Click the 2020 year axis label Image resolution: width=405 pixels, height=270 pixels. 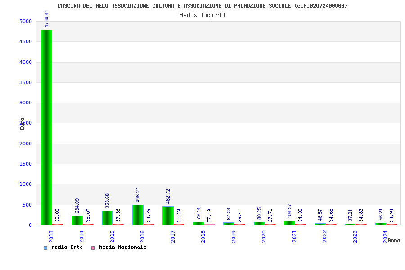[x=264, y=236]
